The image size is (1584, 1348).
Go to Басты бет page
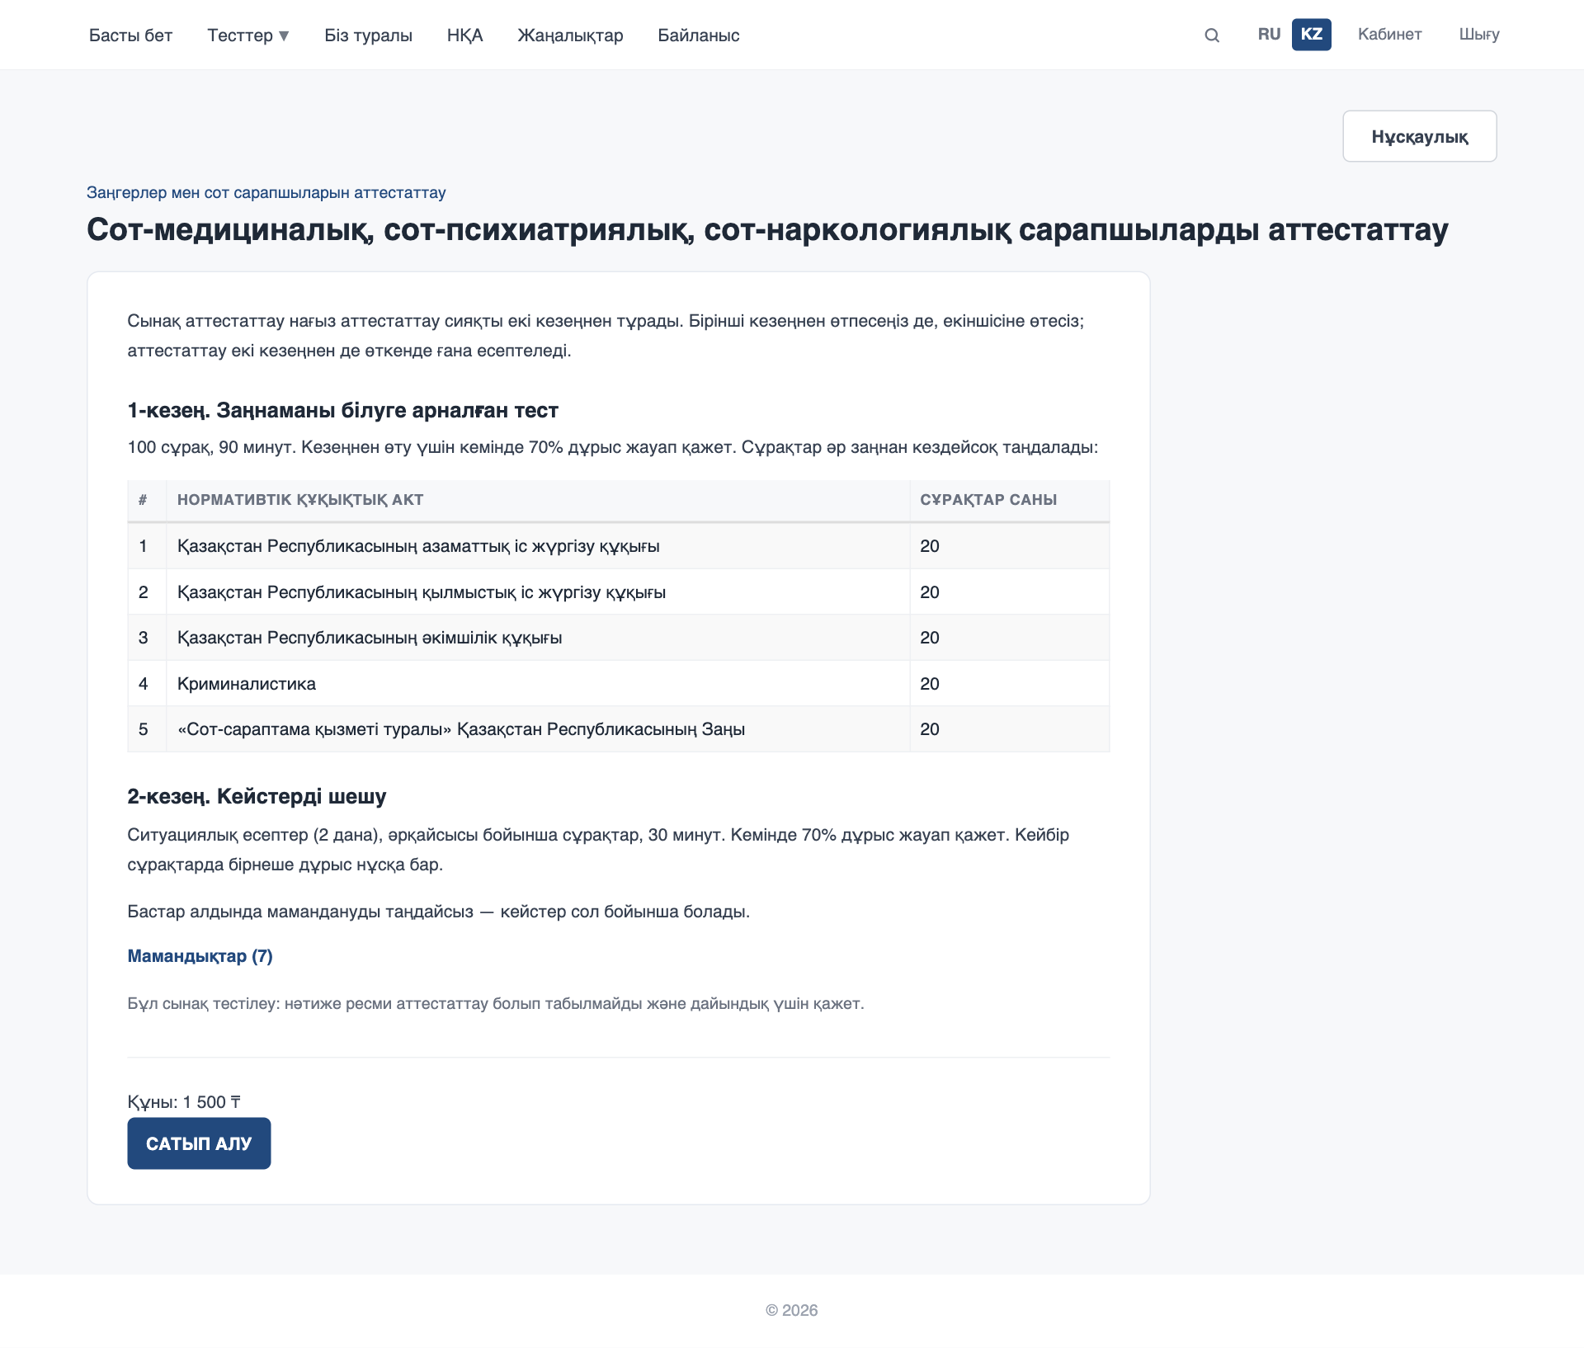tap(130, 35)
